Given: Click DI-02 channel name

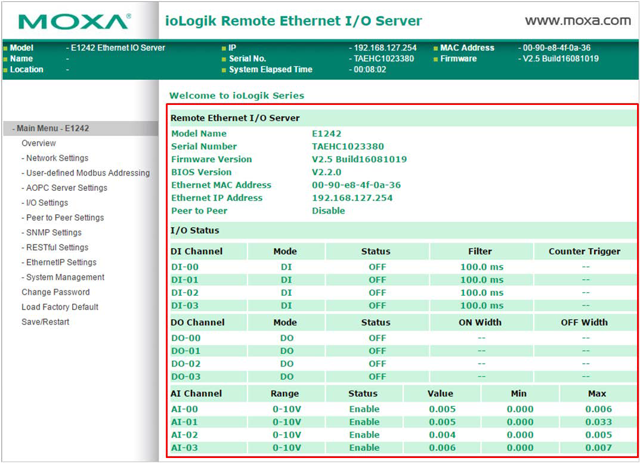Looking at the screenshot, I should [x=185, y=293].
